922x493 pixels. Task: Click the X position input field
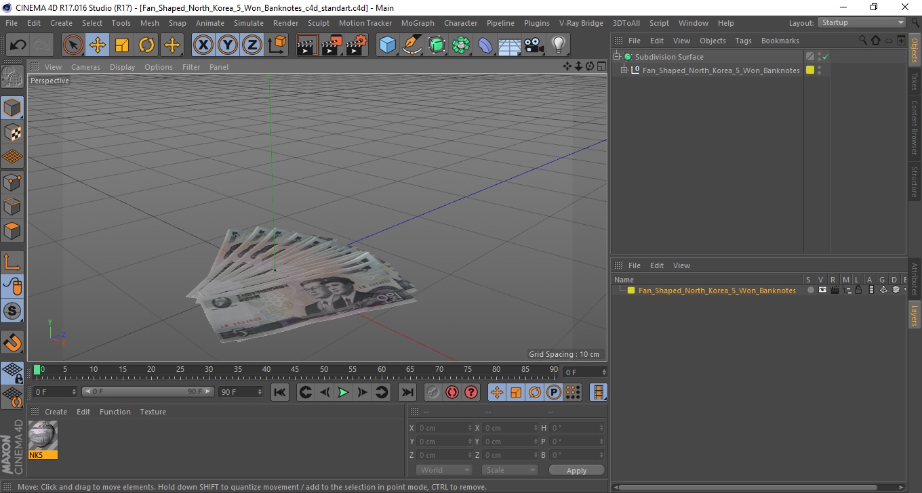point(444,428)
